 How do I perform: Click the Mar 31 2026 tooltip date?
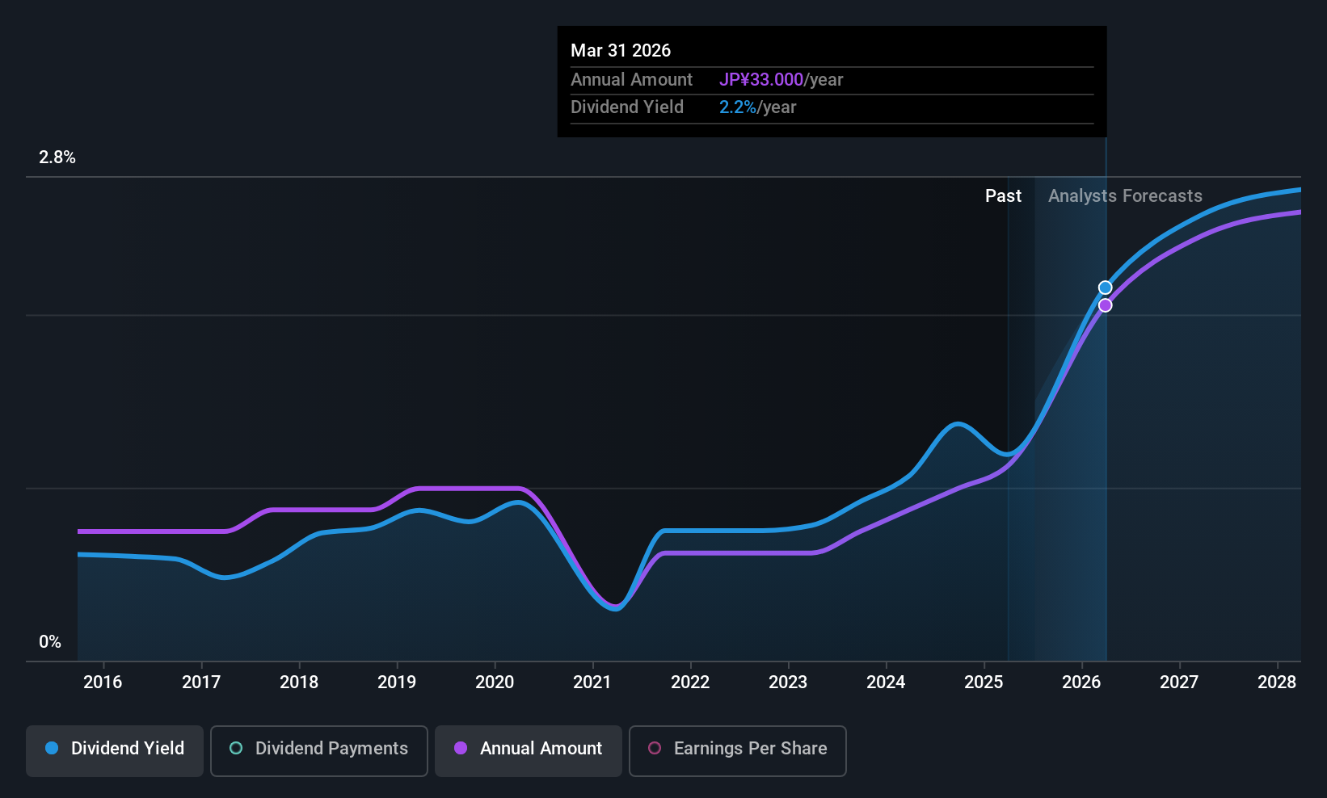click(621, 50)
